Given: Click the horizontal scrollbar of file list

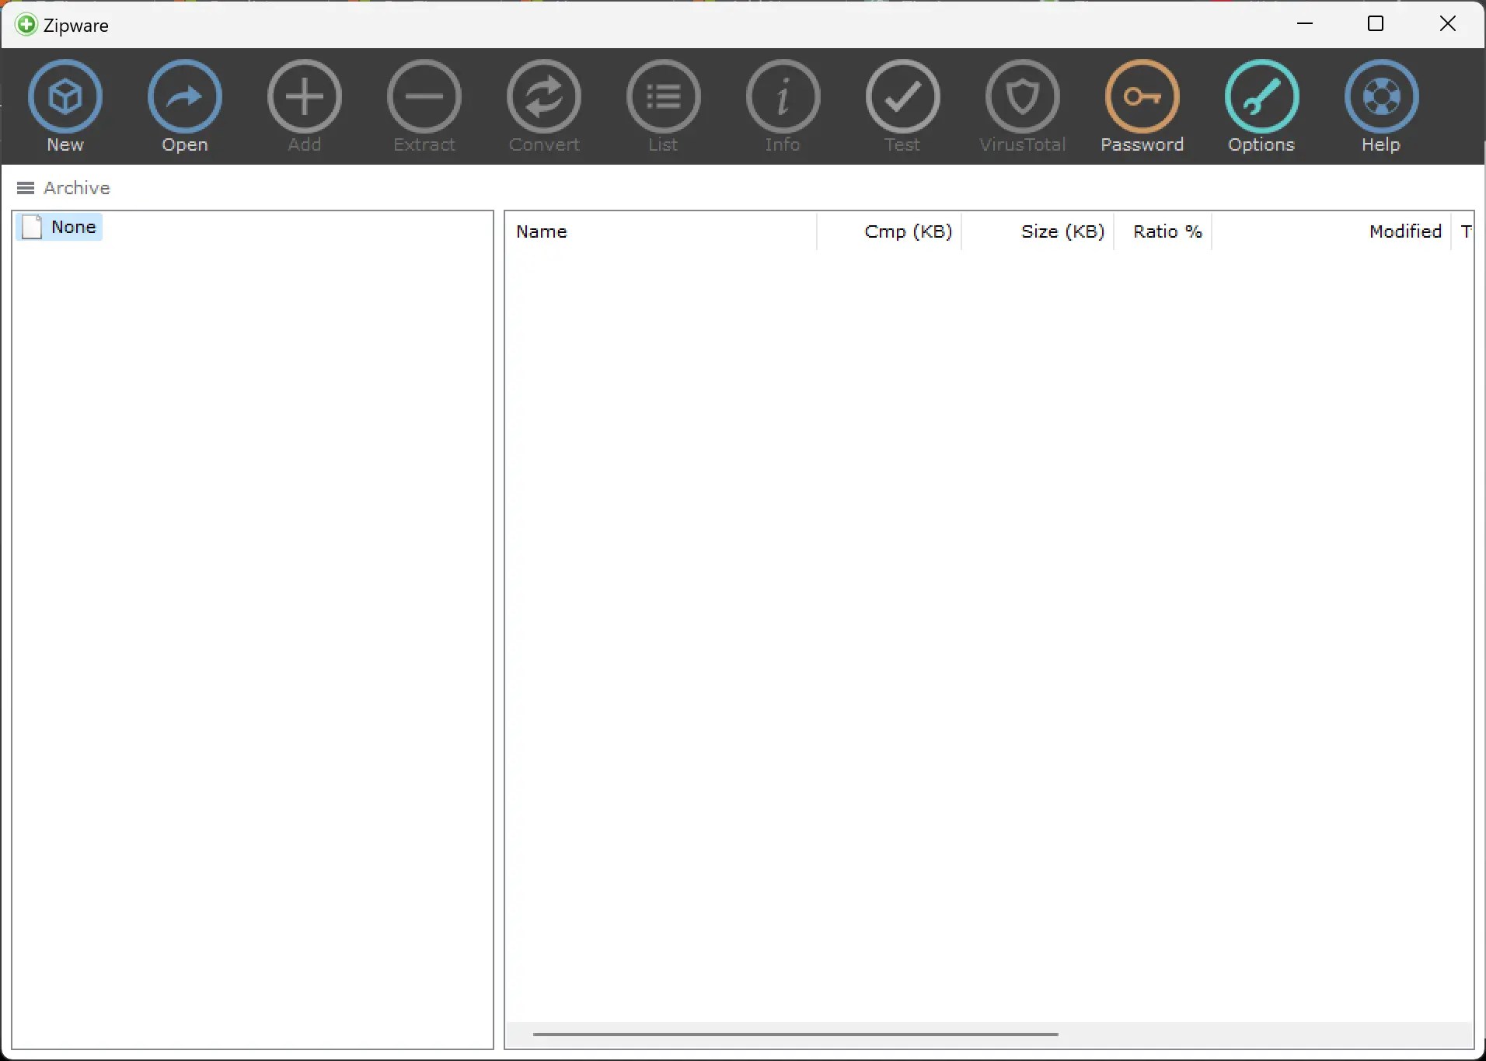Looking at the screenshot, I should click(796, 1035).
